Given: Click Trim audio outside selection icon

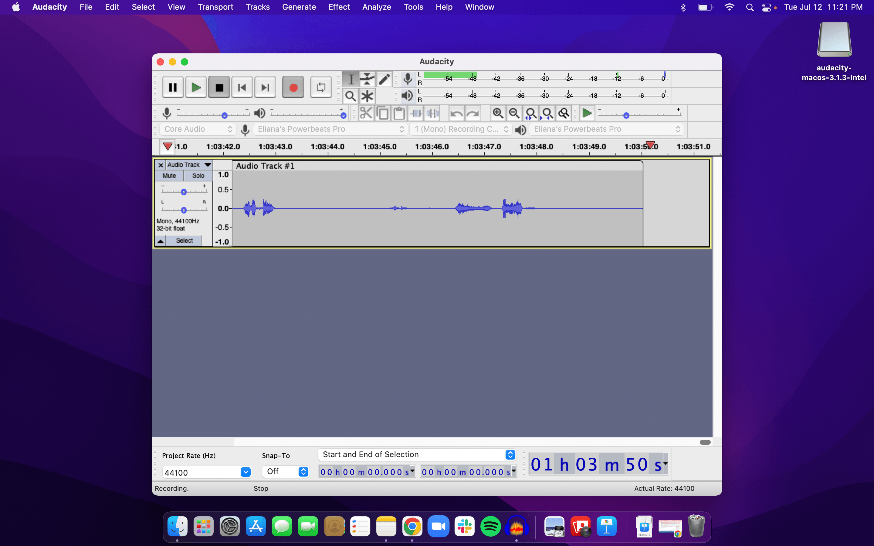Looking at the screenshot, I should coord(416,113).
